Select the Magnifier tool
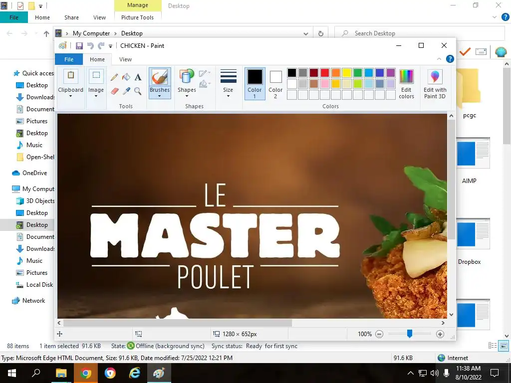511x383 pixels. [138, 91]
